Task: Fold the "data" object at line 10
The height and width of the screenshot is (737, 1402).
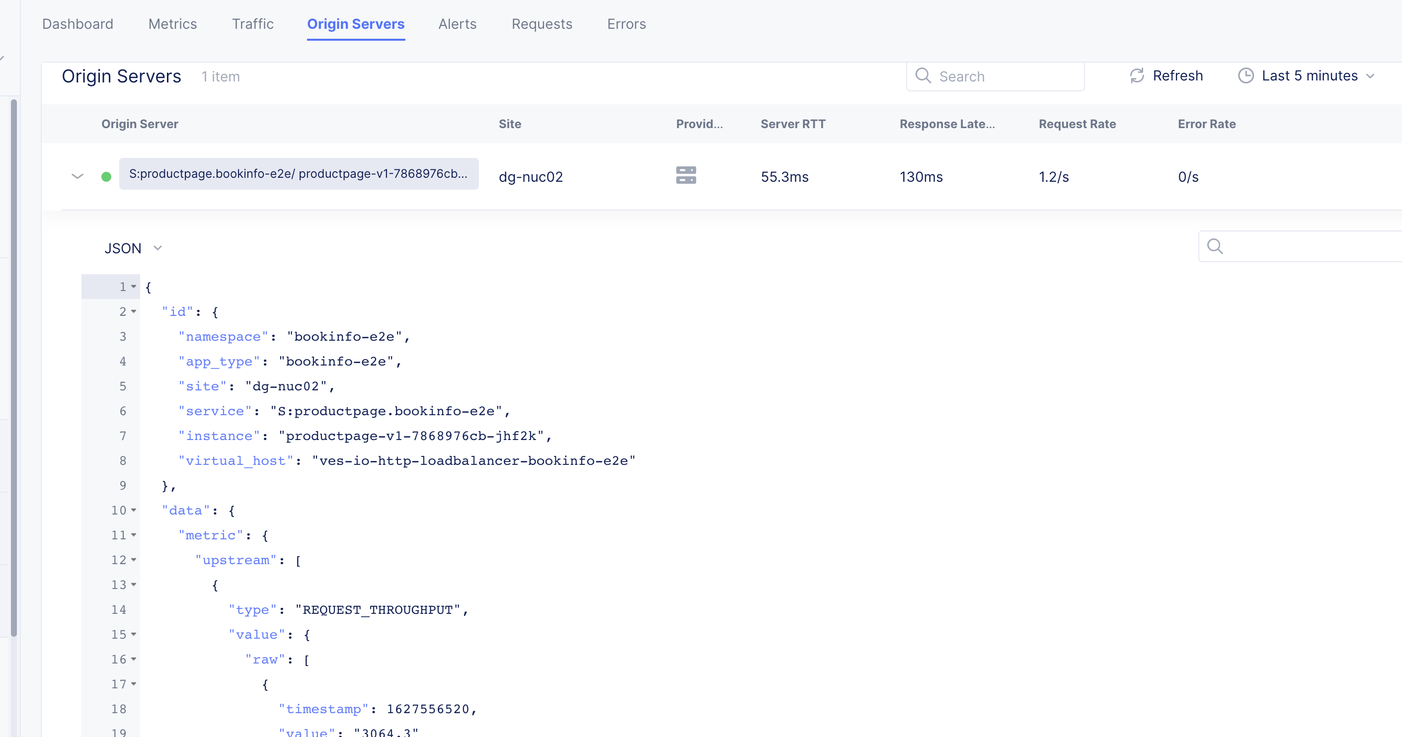Action: point(134,510)
